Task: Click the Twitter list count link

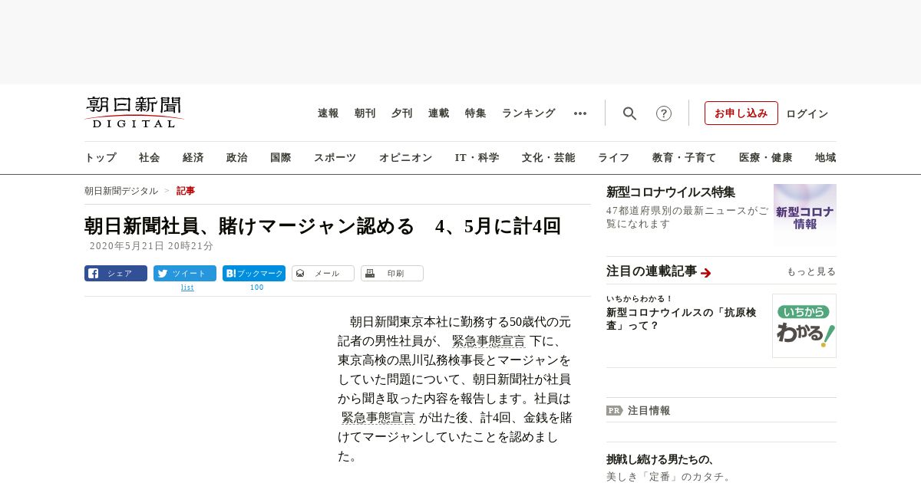Action: coord(187,287)
